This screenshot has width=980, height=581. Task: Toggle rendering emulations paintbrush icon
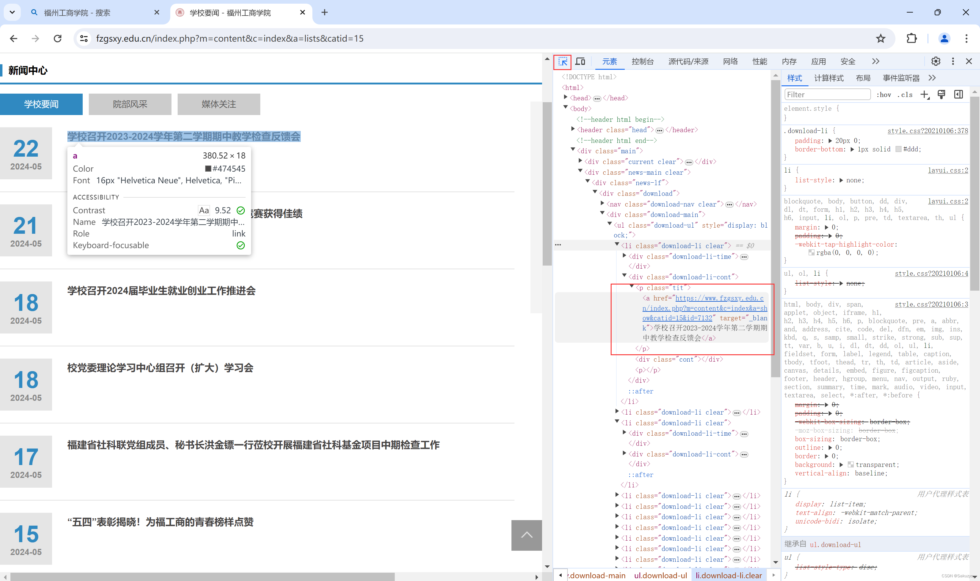[x=941, y=95]
